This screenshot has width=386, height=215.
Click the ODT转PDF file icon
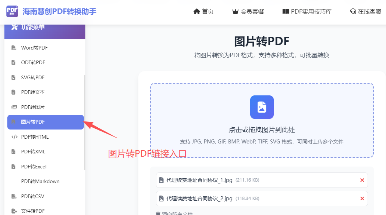click(14, 63)
